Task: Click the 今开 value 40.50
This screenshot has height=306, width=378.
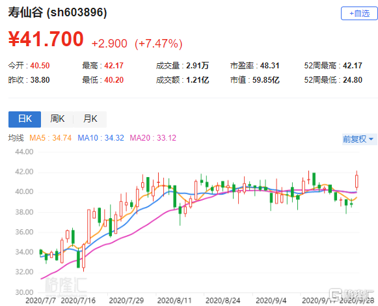Action: (x=40, y=66)
